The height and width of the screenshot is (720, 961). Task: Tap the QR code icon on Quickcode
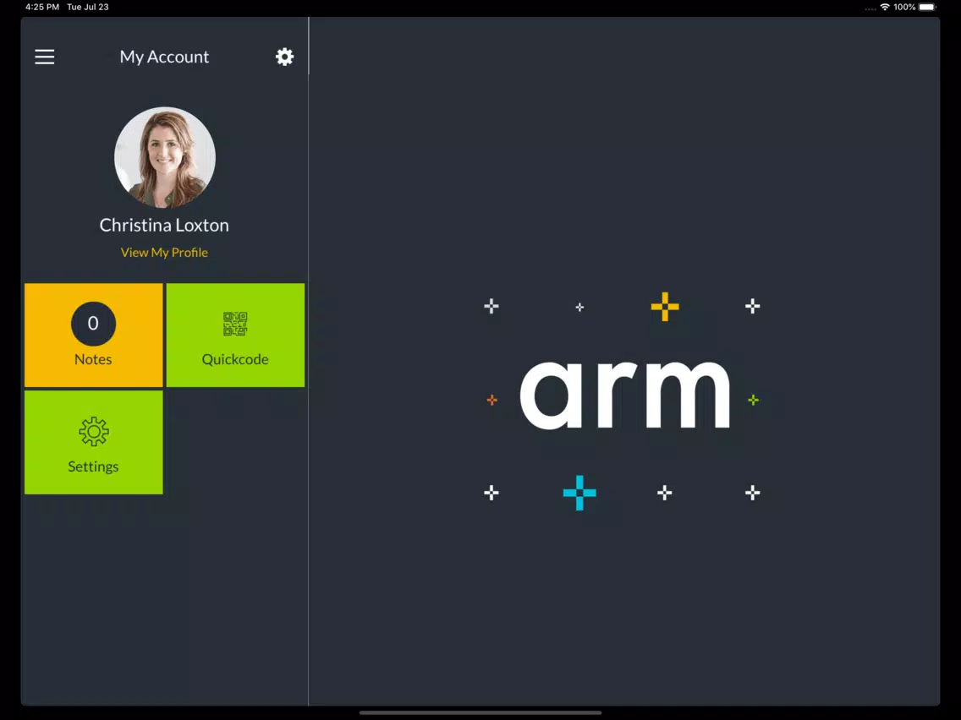235,324
